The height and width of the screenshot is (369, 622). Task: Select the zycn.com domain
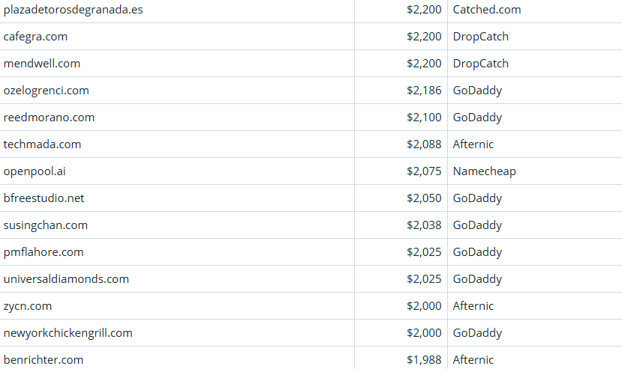pos(28,306)
